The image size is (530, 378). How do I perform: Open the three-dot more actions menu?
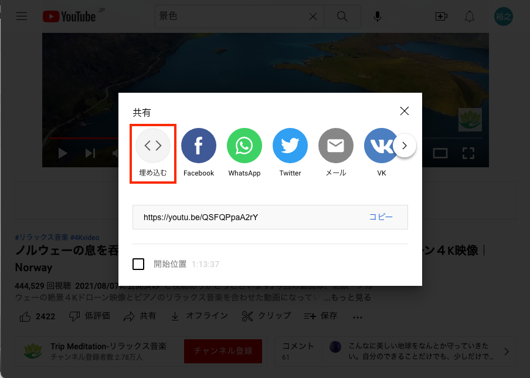[x=357, y=317]
